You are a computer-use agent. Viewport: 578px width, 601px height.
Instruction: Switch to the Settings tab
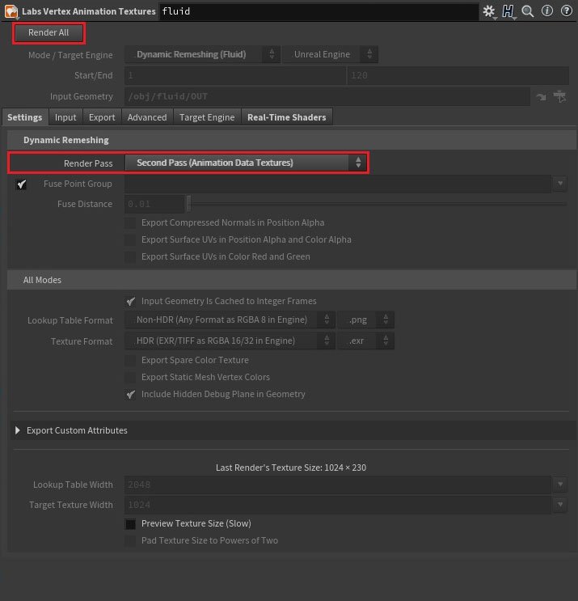click(25, 117)
